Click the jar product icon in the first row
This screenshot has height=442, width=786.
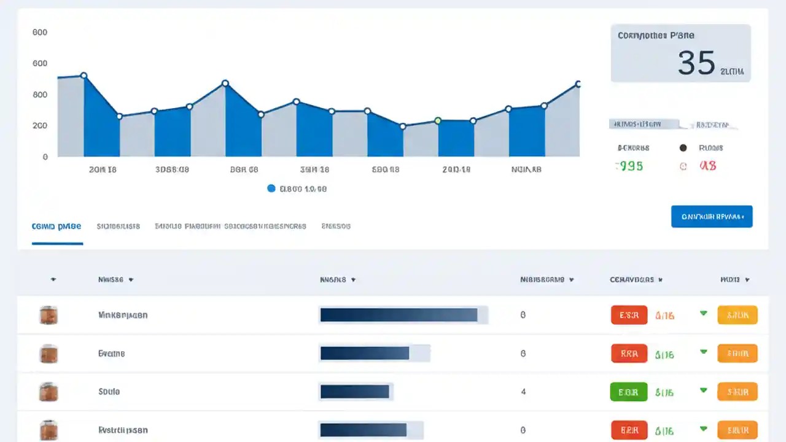point(49,315)
